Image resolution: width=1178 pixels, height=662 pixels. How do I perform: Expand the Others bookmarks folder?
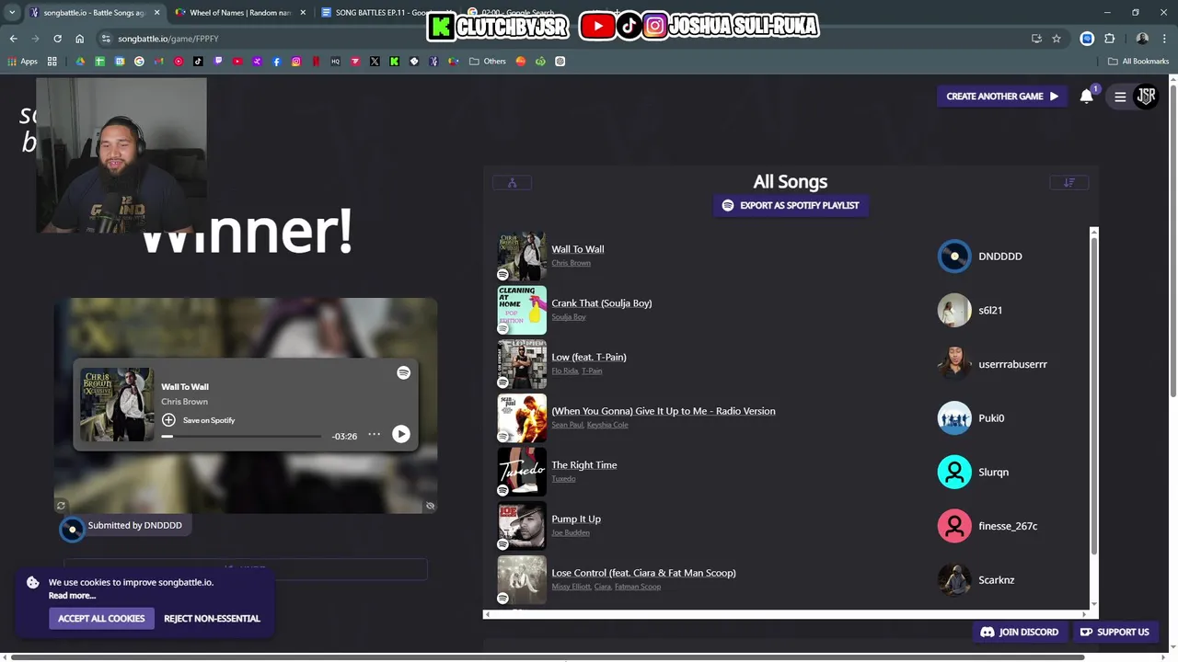point(488,62)
